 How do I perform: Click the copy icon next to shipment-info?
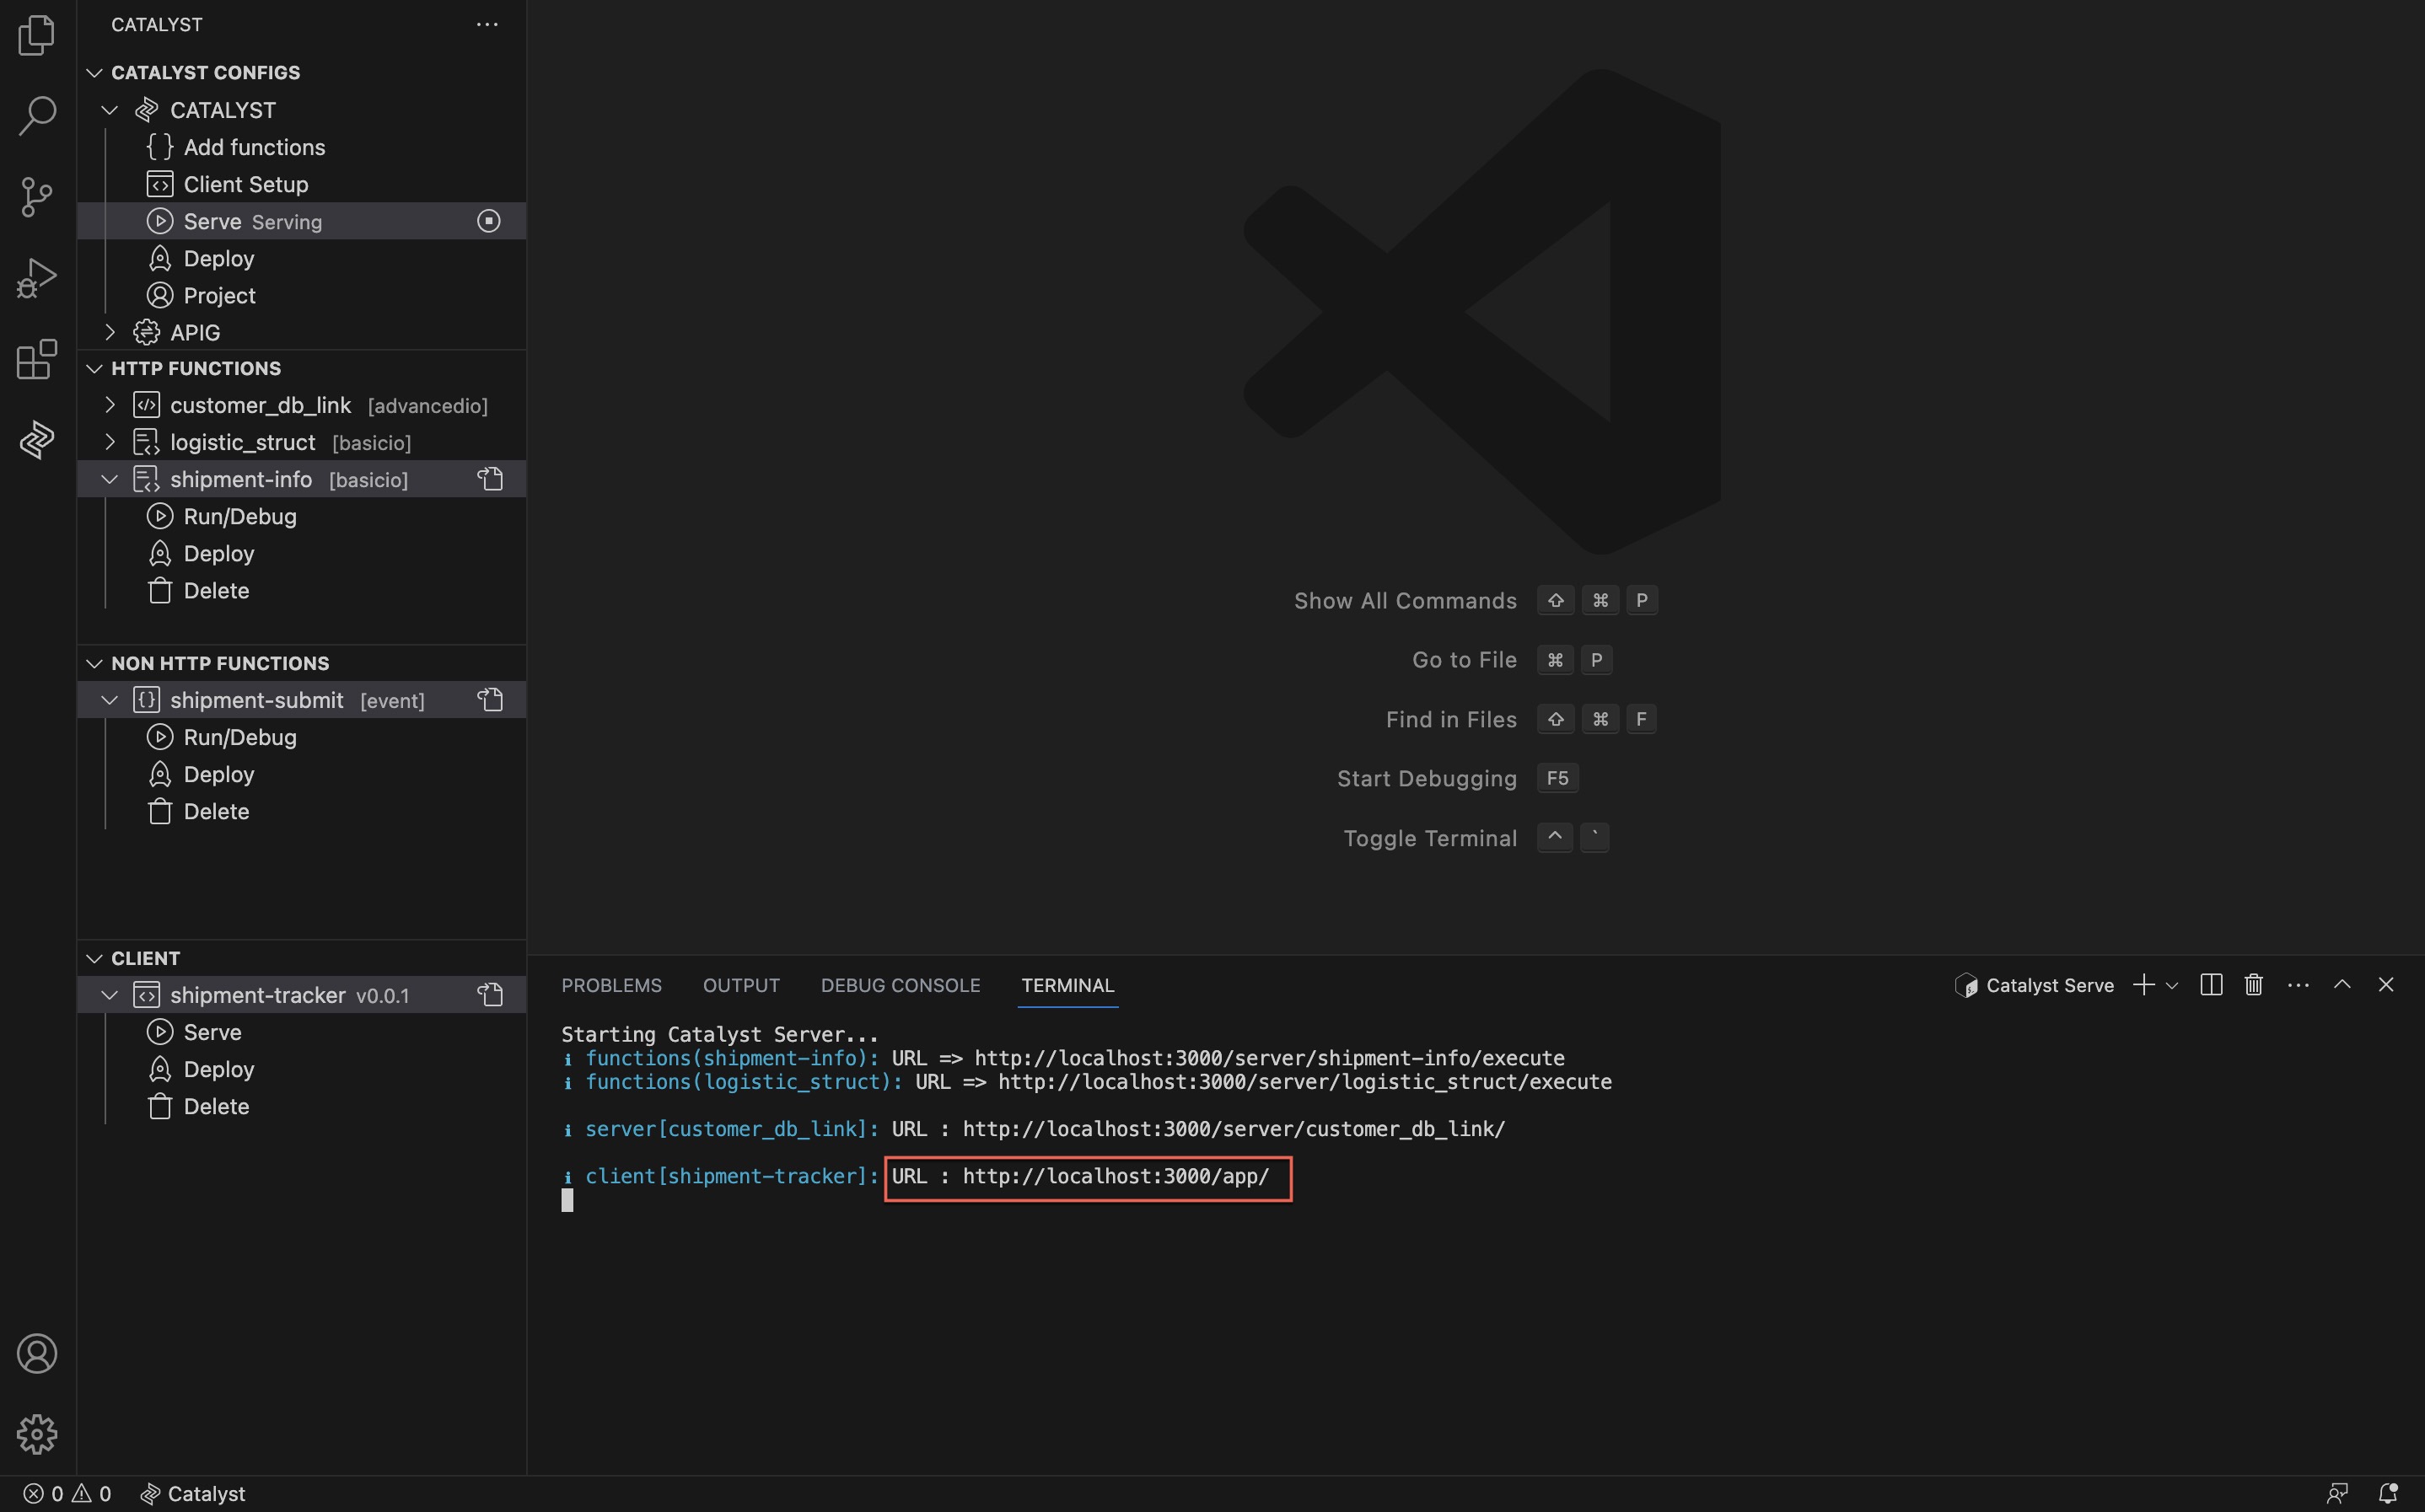coord(490,479)
